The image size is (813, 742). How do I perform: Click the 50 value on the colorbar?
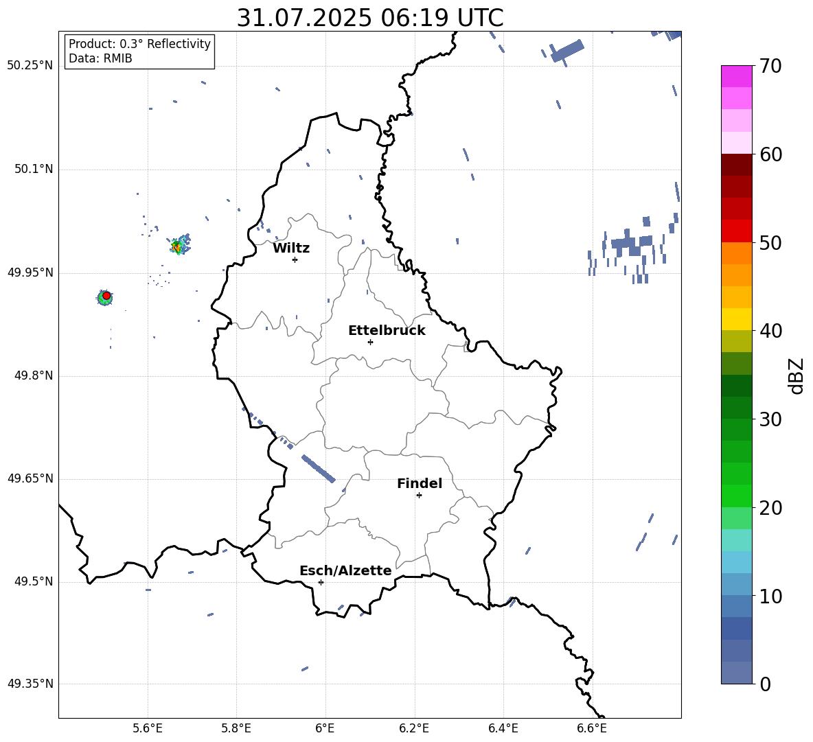(771, 242)
